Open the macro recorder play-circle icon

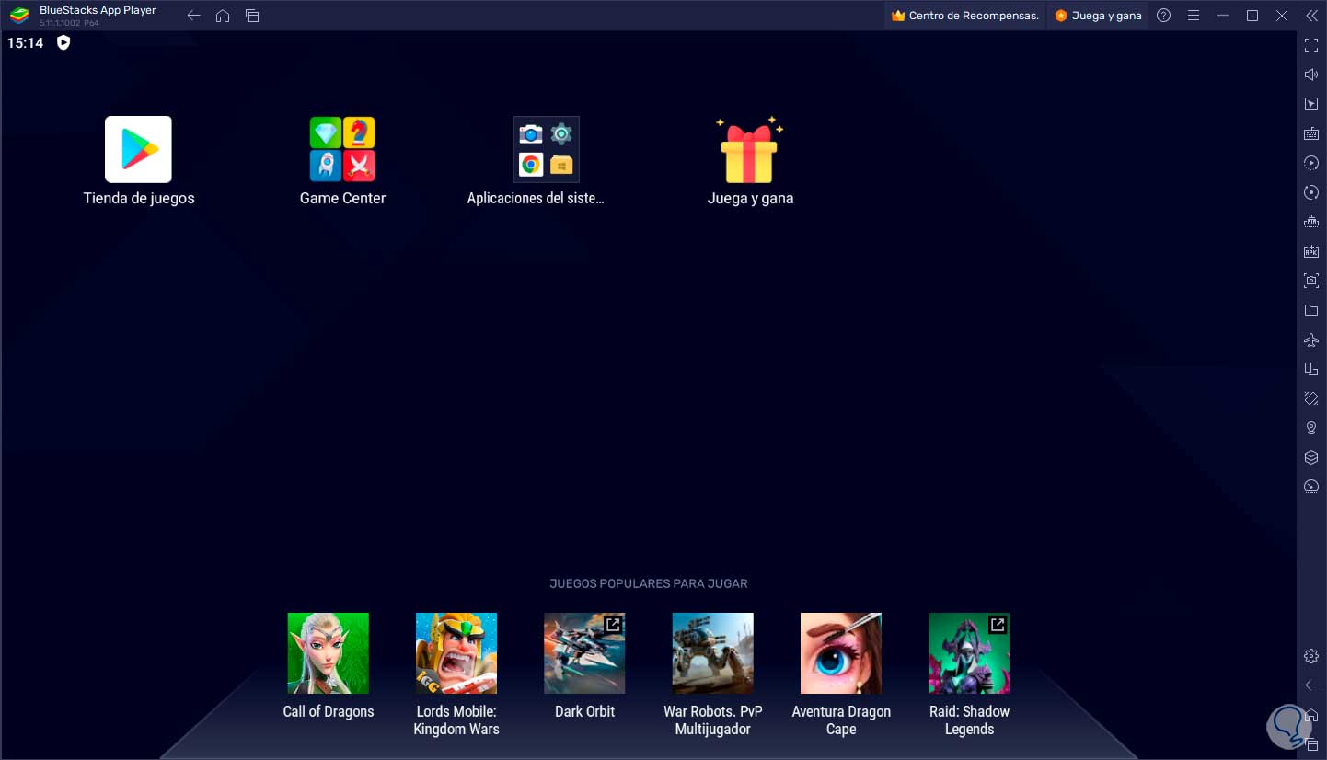1311,163
